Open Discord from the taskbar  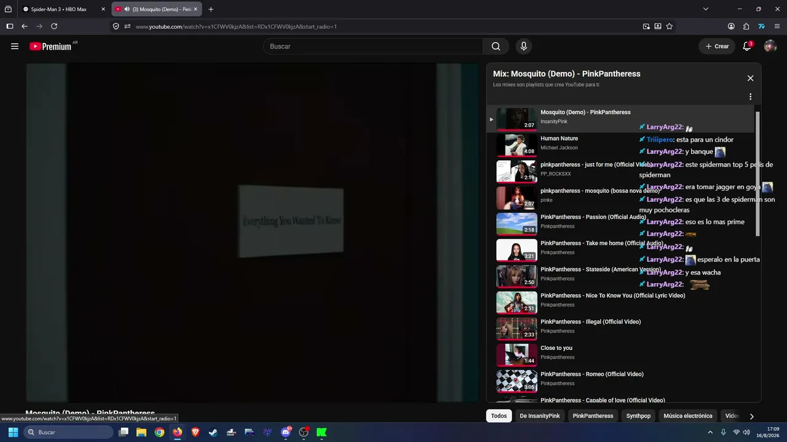[x=286, y=432]
